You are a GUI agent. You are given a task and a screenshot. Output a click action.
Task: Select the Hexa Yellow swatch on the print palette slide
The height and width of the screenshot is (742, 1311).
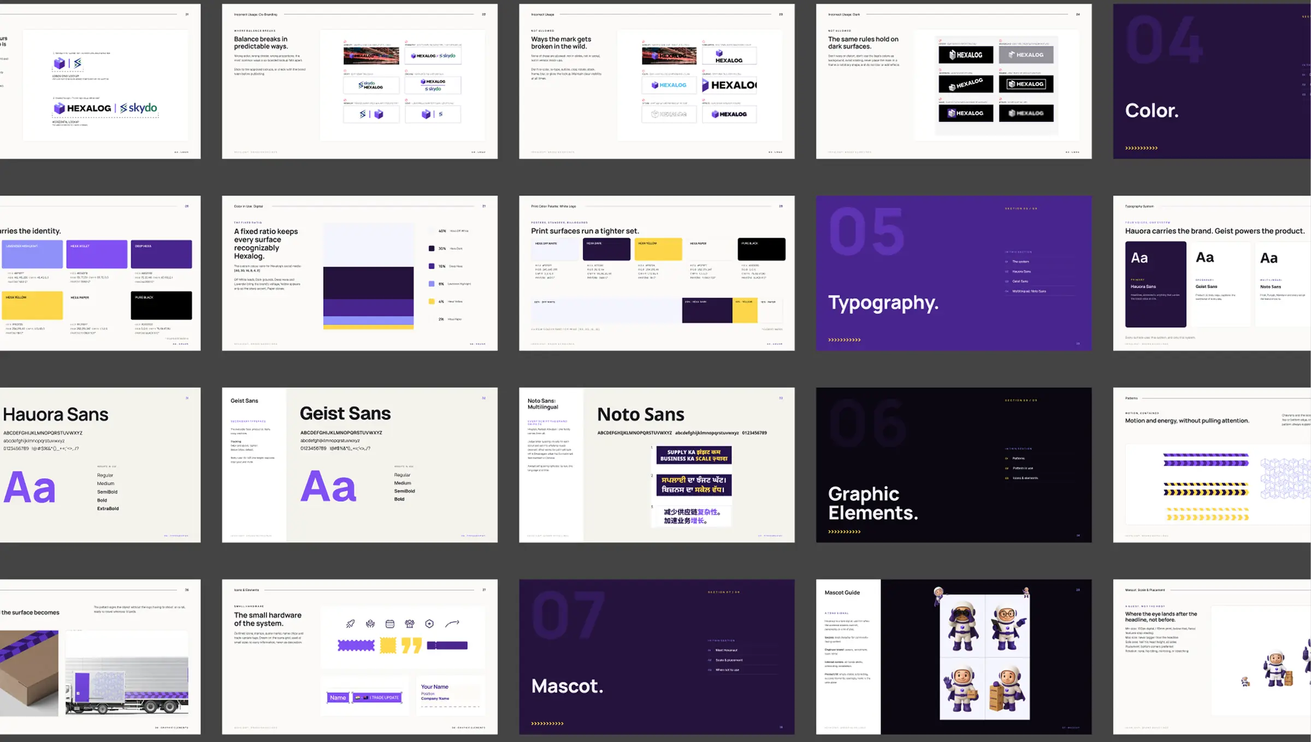[658, 249]
